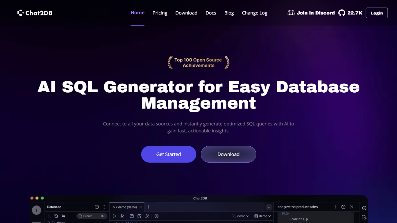Visit the Blog page
The width and height of the screenshot is (397, 223).
[x=229, y=13]
